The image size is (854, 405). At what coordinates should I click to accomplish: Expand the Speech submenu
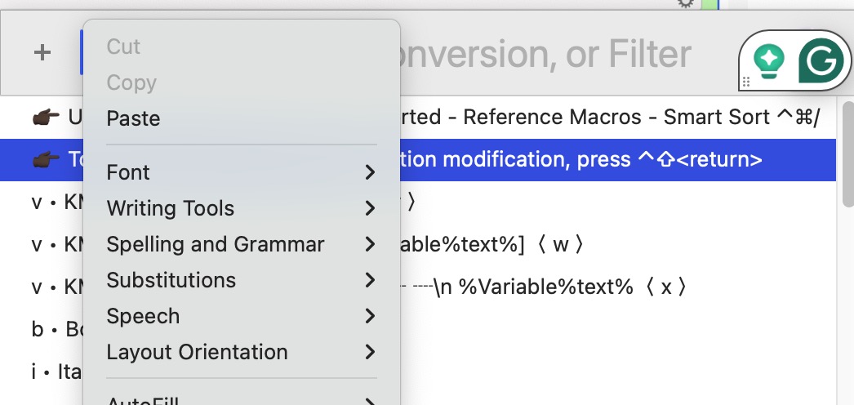(242, 316)
